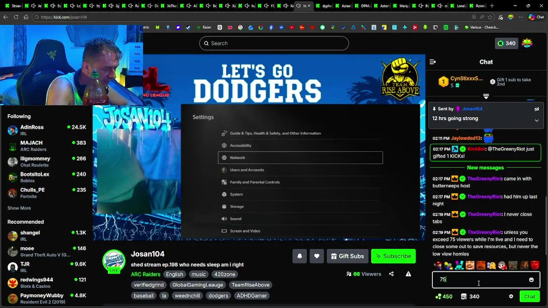
Task: Click the browser home icon
Action: [x=26, y=17]
